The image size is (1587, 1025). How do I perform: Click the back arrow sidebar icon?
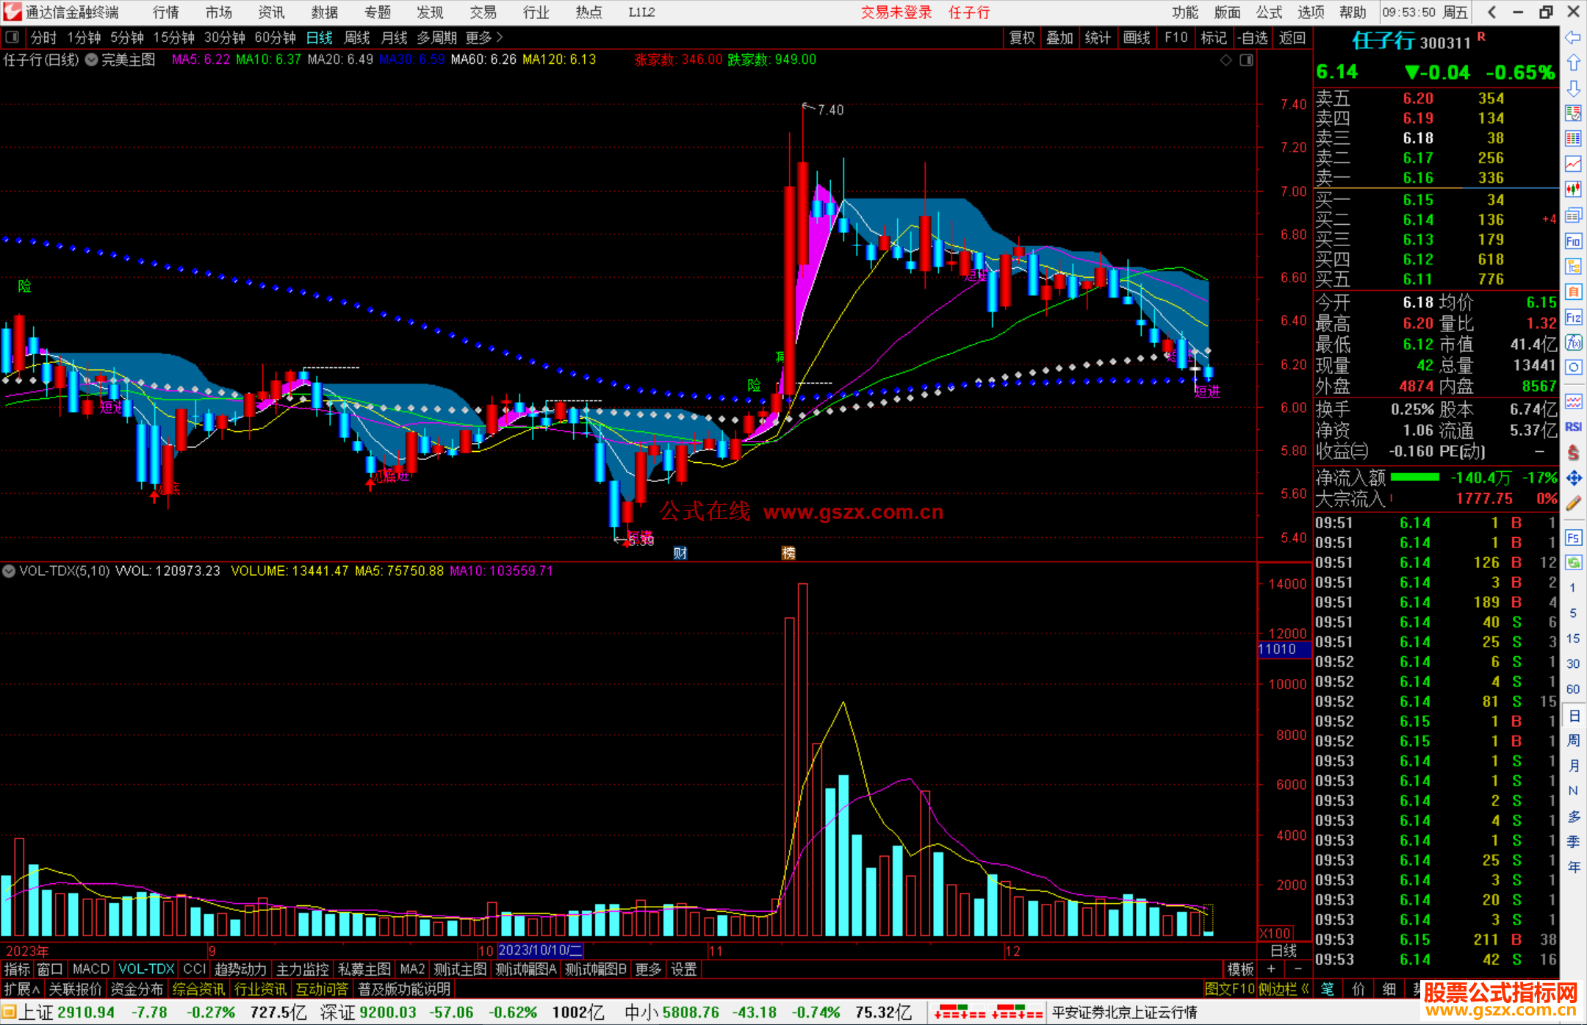pos(1573,37)
